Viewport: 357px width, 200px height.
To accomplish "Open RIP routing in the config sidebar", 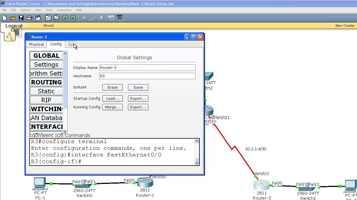I will click(46, 100).
